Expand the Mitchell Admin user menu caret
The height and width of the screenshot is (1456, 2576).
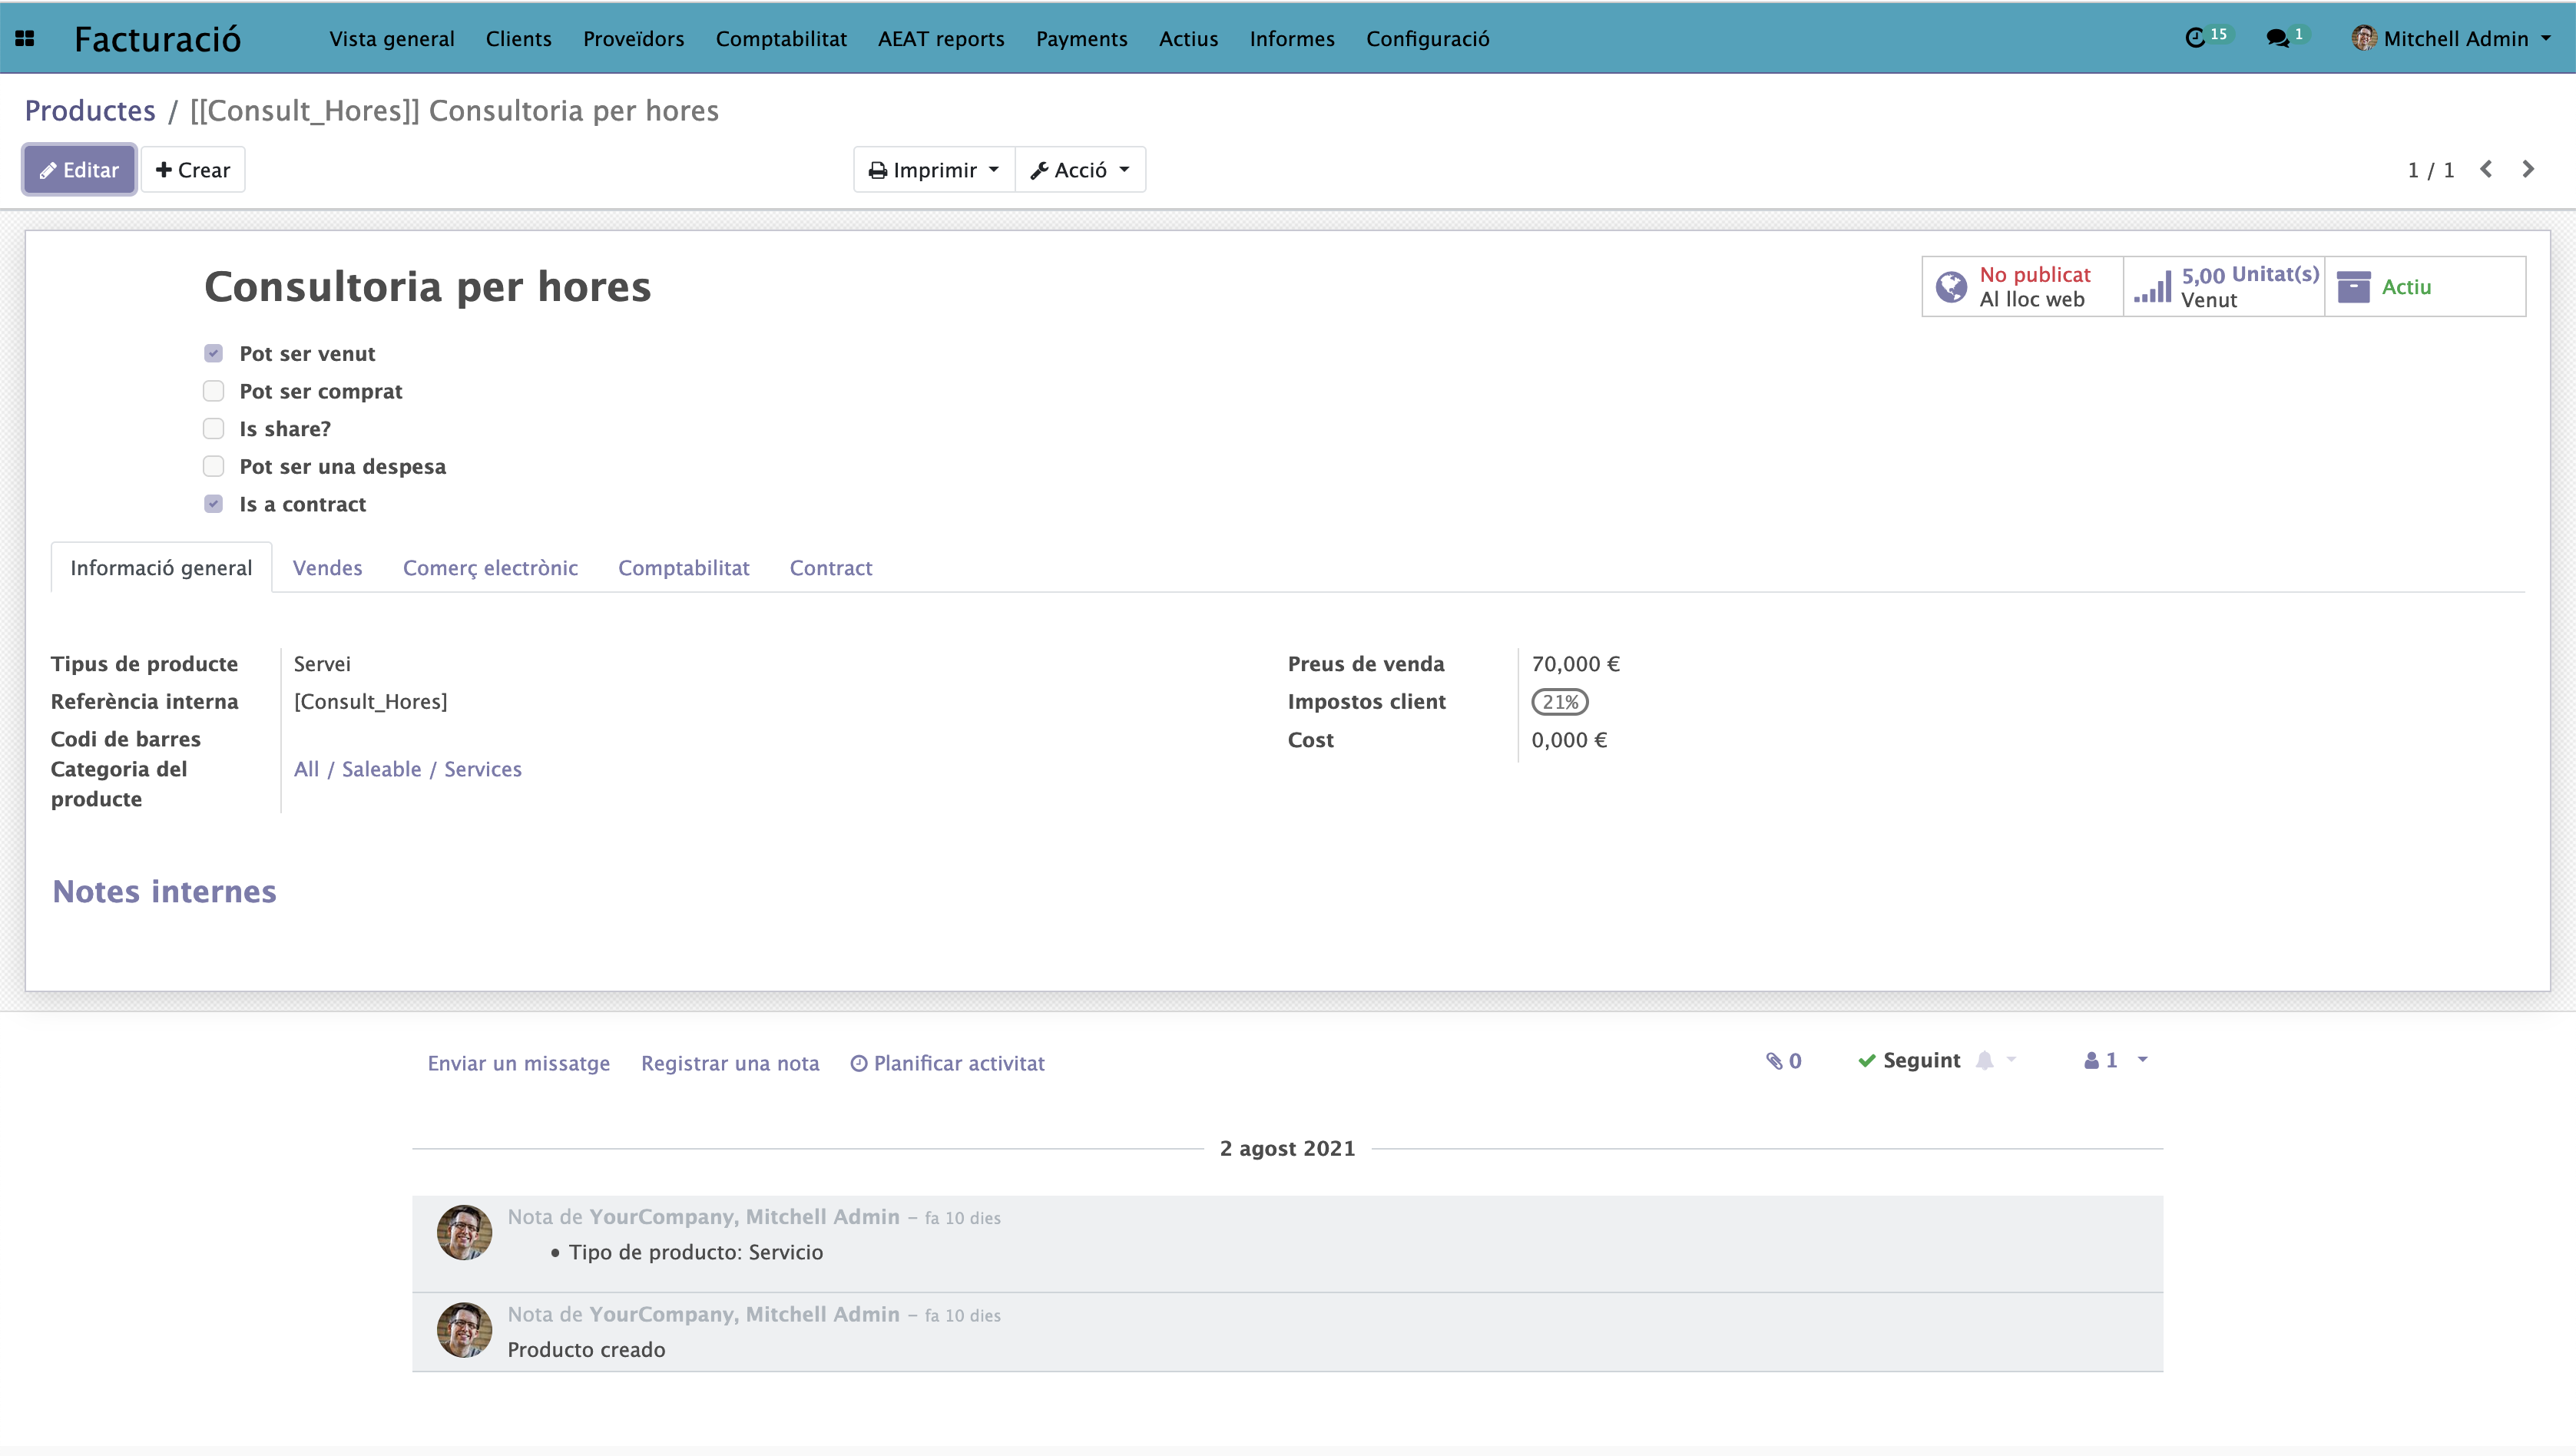point(2545,38)
